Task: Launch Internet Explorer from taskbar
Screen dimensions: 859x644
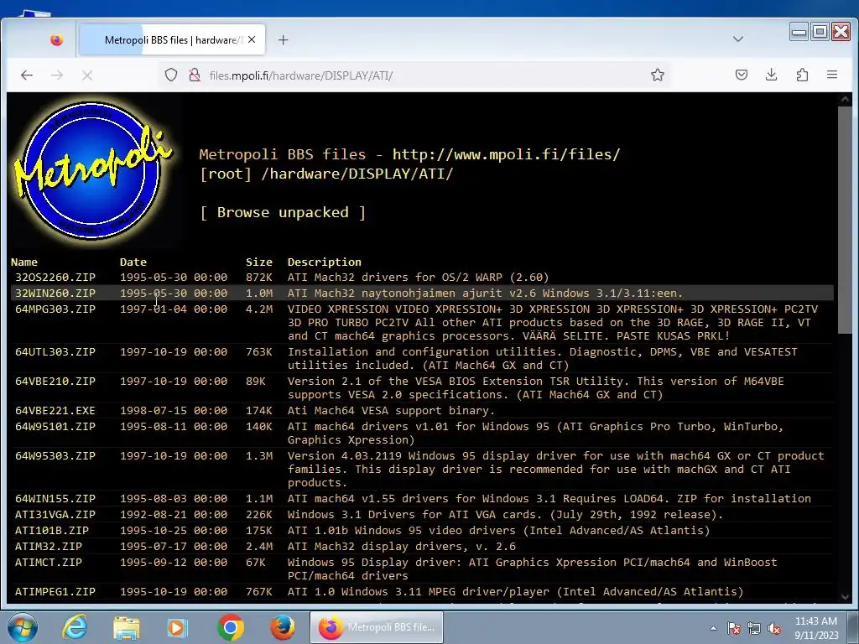Action: pyautogui.click(x=75, y=627)
